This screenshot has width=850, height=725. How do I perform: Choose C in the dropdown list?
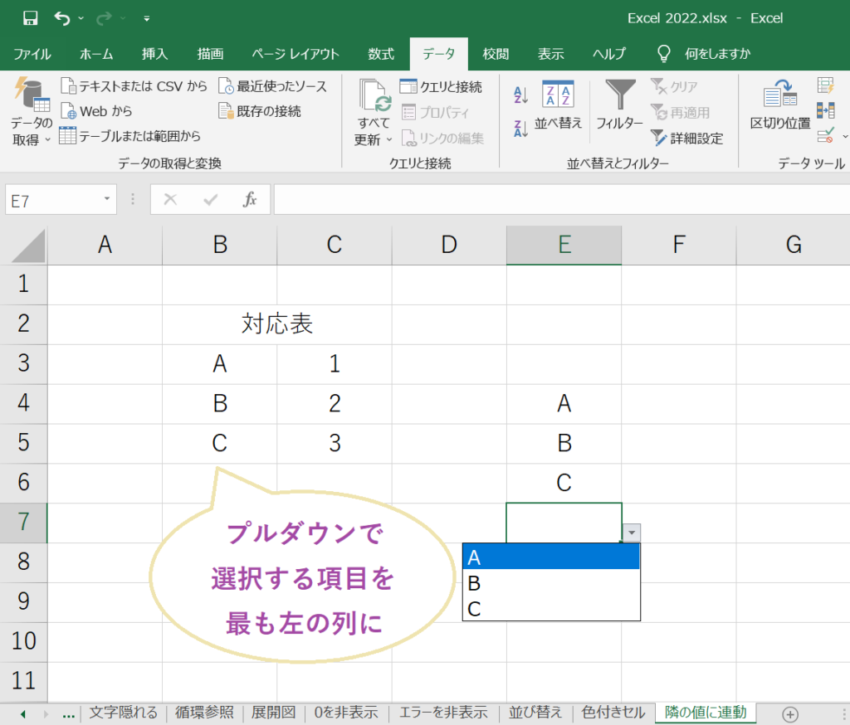pyautogui.click(x=551, y=608)
